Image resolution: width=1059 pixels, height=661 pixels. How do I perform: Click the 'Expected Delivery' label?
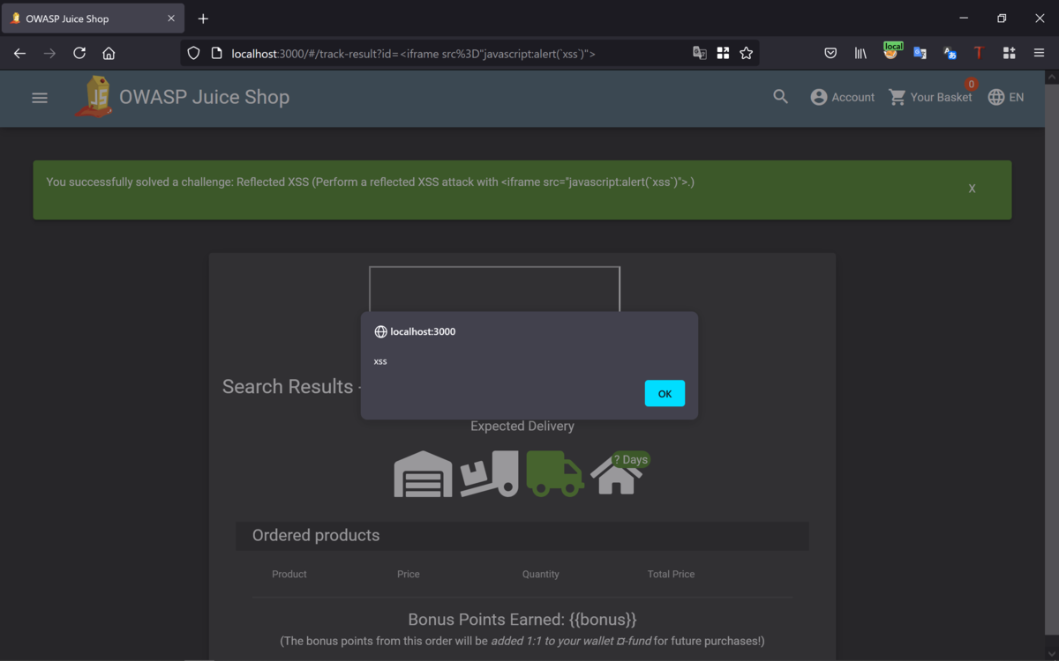click(522, 426)
